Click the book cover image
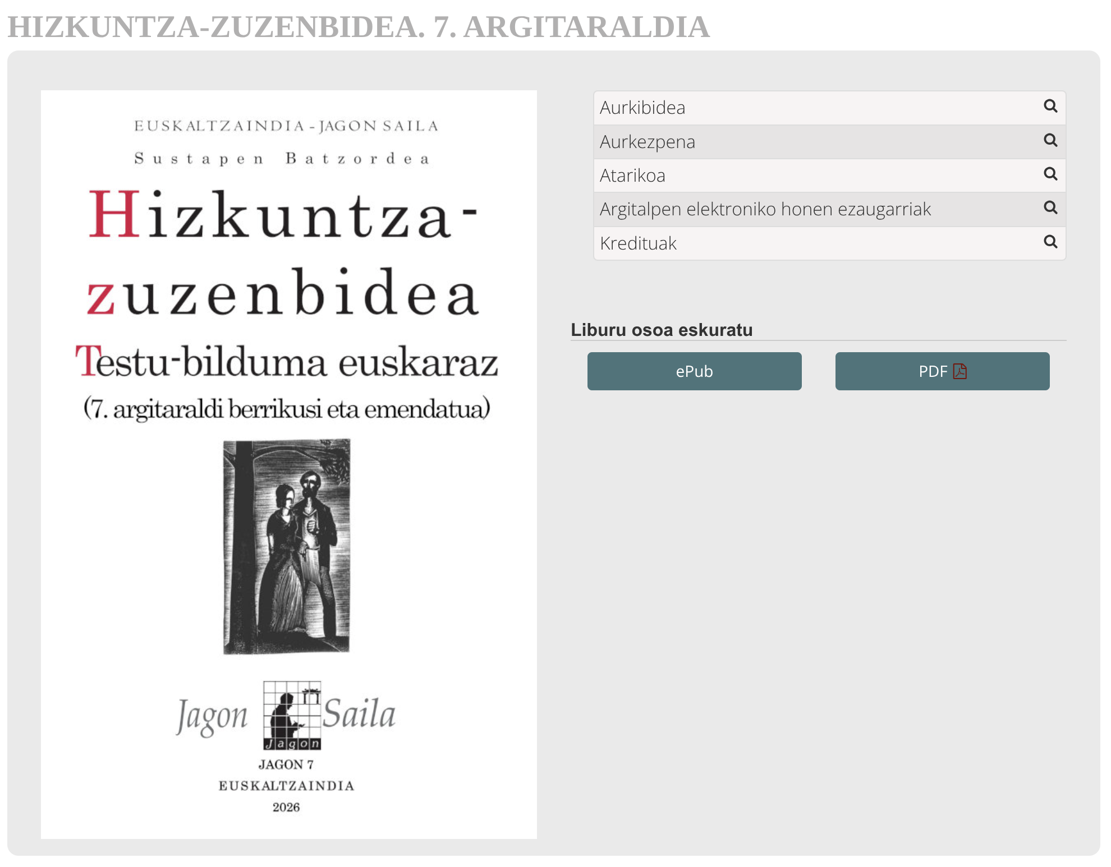 [288, 464]
